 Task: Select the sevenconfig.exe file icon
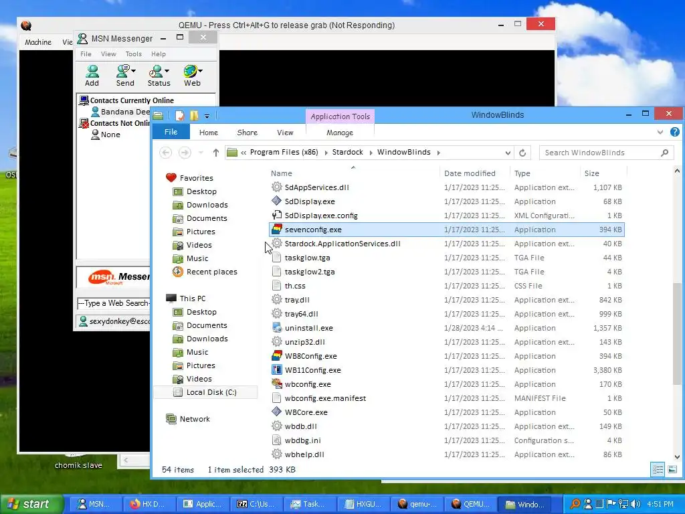pyautogui.click(x=276, y=229)
